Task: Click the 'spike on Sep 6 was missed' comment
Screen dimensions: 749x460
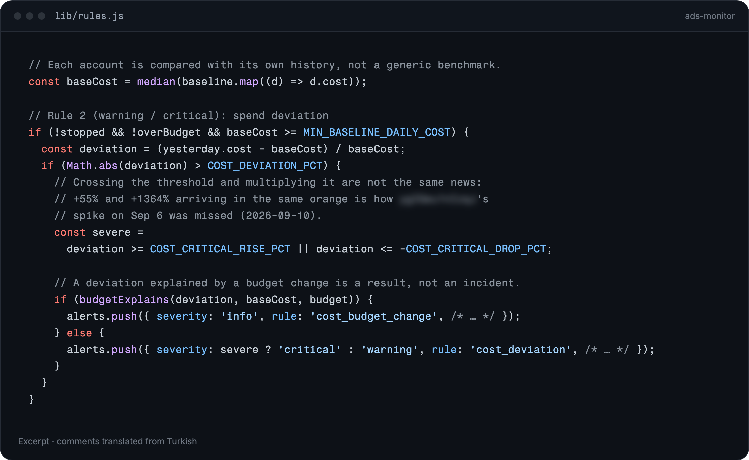Action: coord(188,216)
